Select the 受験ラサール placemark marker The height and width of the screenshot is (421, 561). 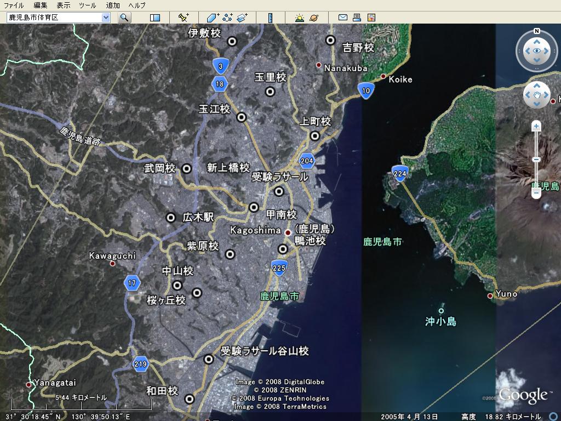[279, 191]
